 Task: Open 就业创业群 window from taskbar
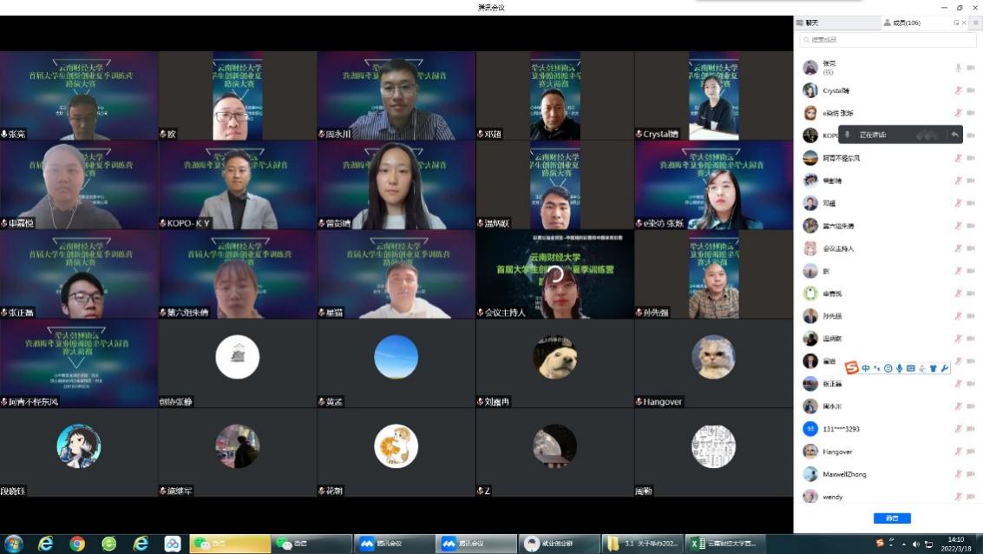point(560,544)
